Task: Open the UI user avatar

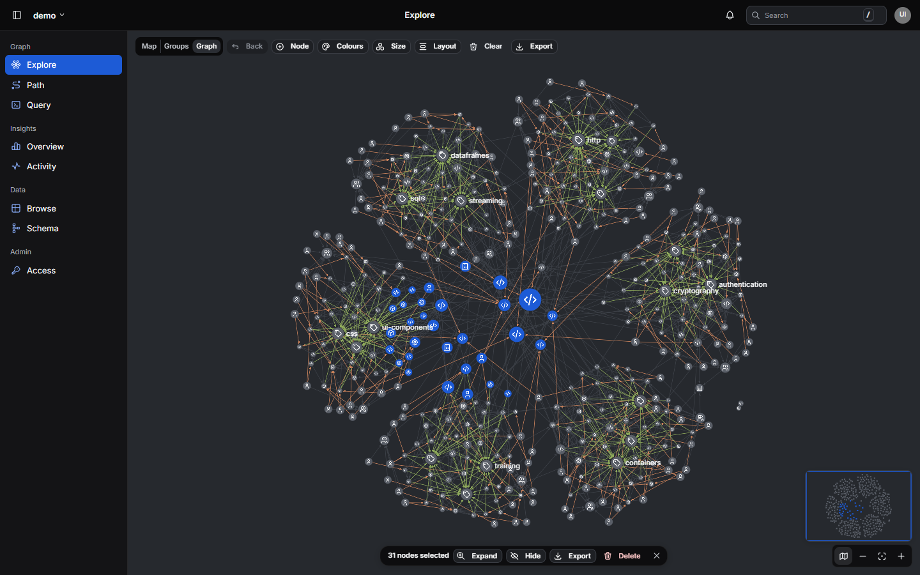Action: tap(903, 15)
